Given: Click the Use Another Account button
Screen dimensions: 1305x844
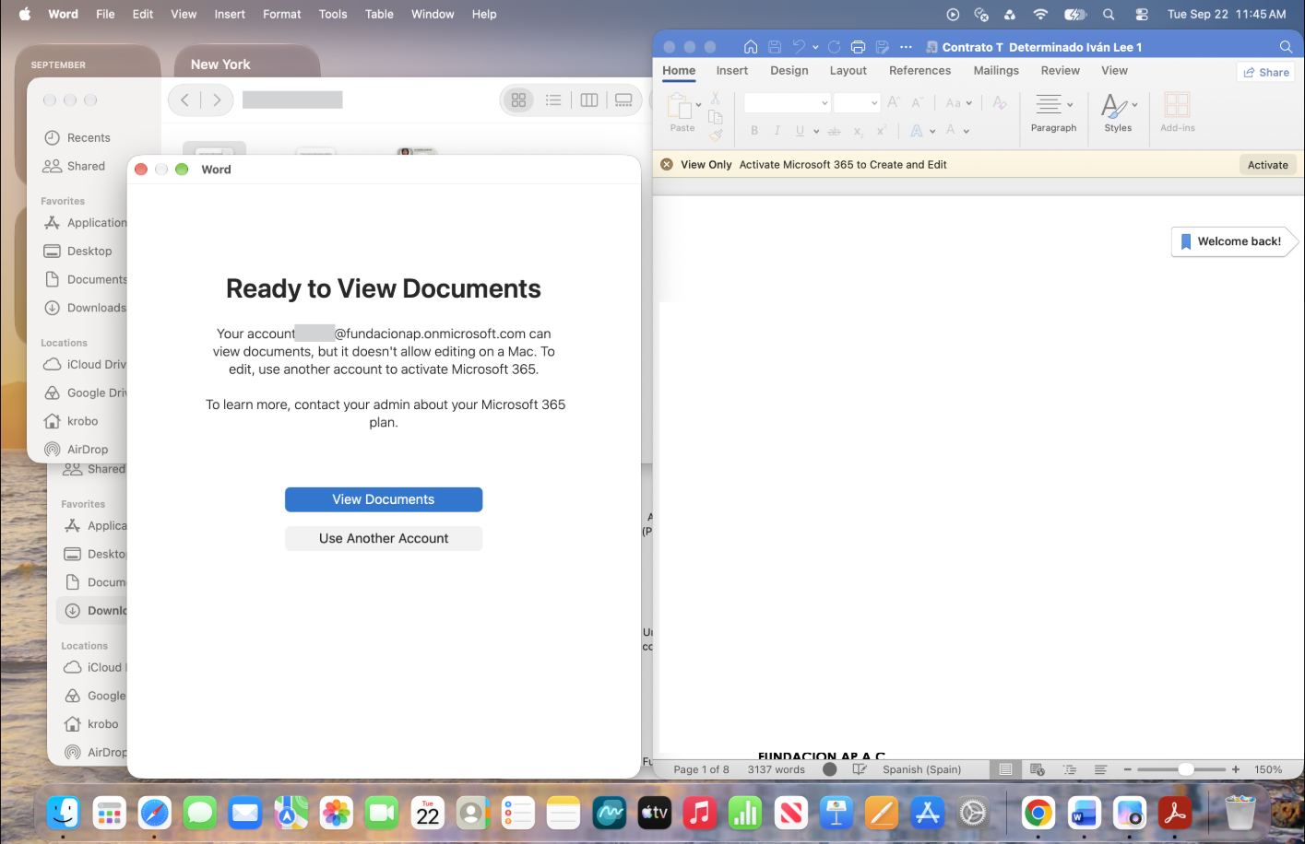Looking at the screenshot, I should [x=384, y=538].
